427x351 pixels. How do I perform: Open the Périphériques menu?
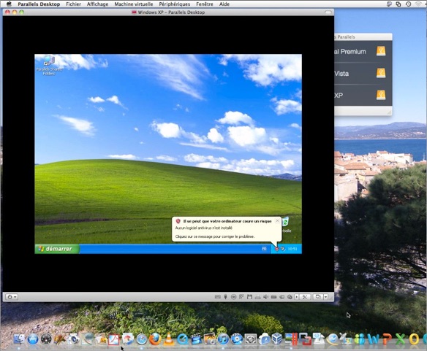click(x=174, y=4)
